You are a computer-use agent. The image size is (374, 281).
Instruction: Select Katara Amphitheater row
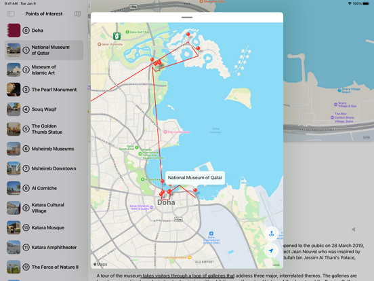(x=44, y=247)
